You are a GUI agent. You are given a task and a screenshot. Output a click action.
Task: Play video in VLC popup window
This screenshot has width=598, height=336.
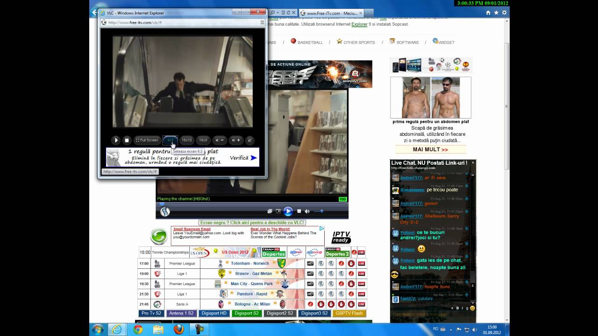(116, 140)
